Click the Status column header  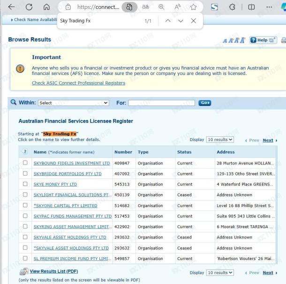pos(184,152)
